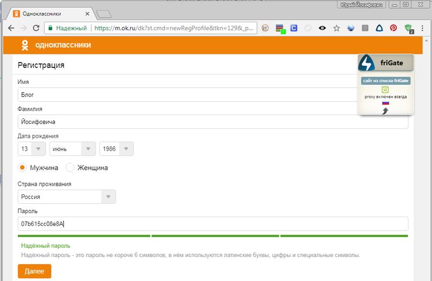The image size is (432, 281).
Task: Click the gray square extension icon
Action: point(365,28)
